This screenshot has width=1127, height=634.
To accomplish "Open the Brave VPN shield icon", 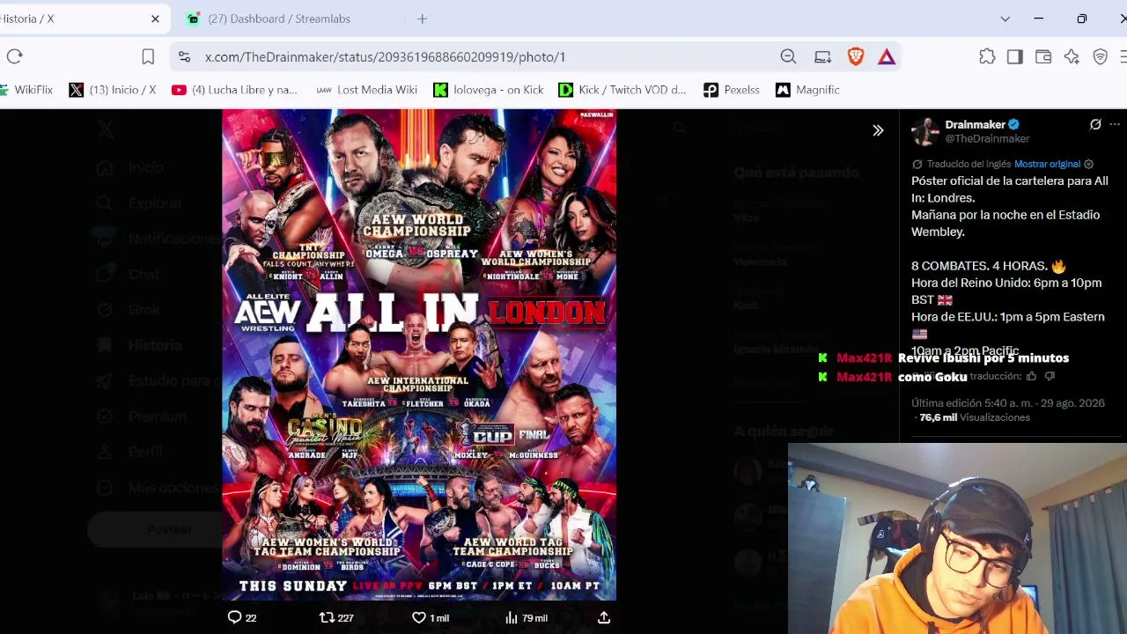I will (x=1100, y=56).
